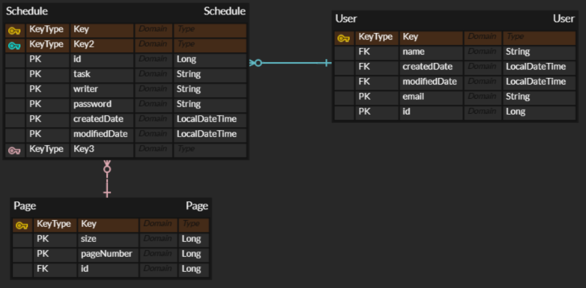Viewport: 586px width, 288px height.
Task: Click LocalDateTime type of Schedule modifiedDate
Action: tap(210, 135)
